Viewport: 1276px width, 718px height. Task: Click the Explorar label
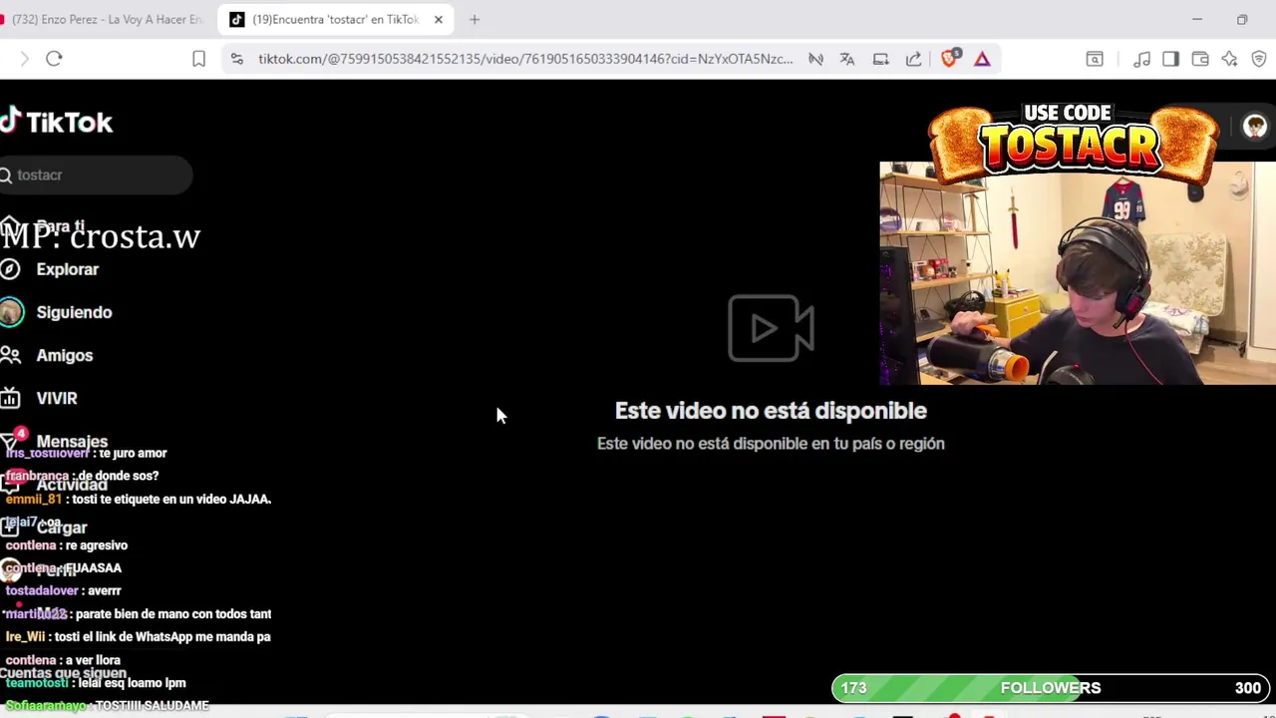pyautogui.click(x=68, y=269)
